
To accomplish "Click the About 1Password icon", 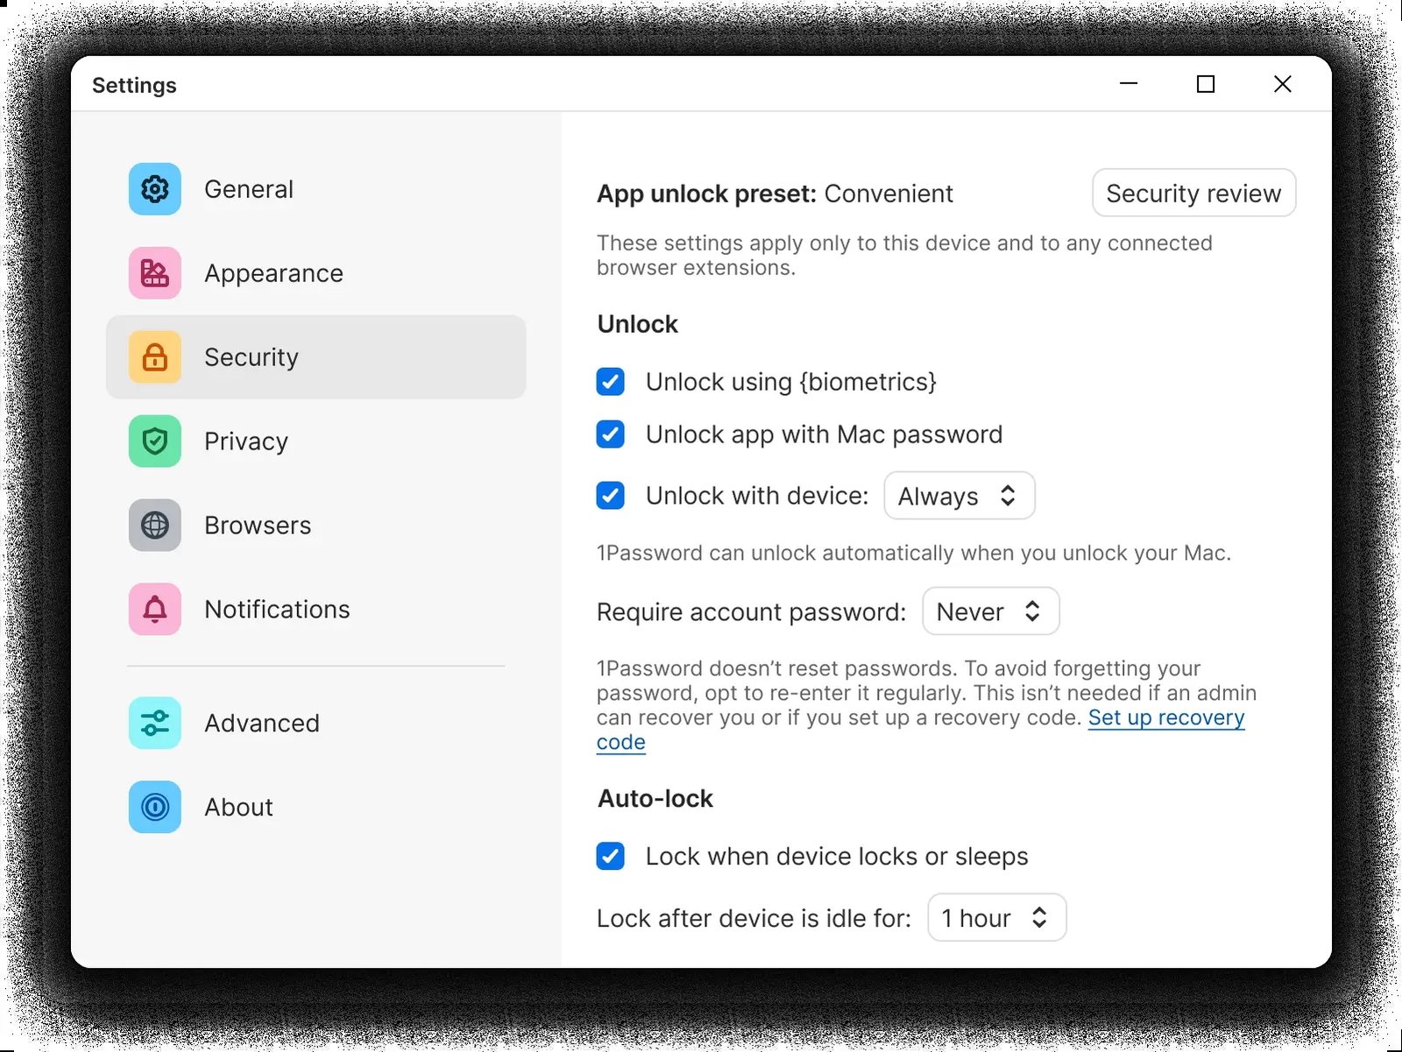I will (153, 807).
